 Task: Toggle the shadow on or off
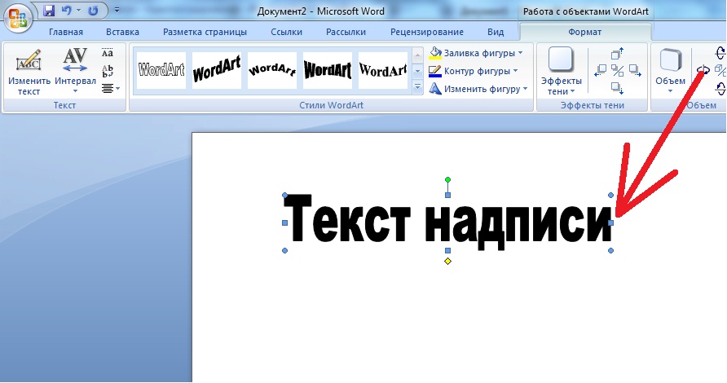point(617,70)
